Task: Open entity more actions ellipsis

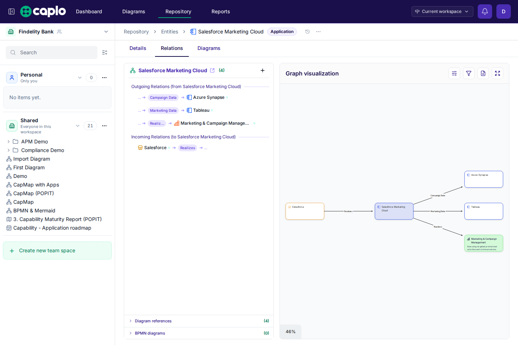Action: click(x=318, y=32)
